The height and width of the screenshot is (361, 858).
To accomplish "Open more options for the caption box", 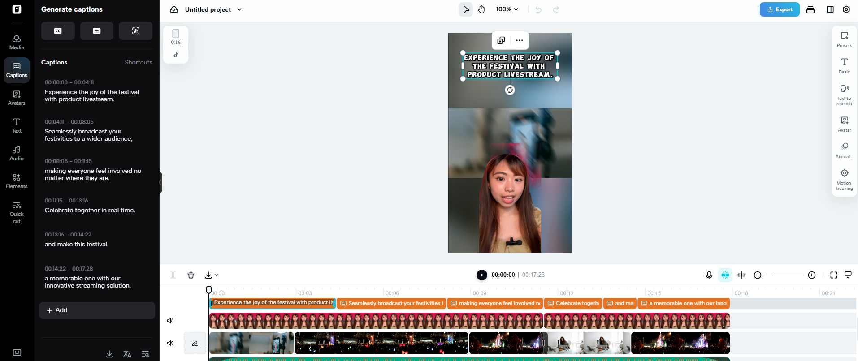I will pos(520,40).
